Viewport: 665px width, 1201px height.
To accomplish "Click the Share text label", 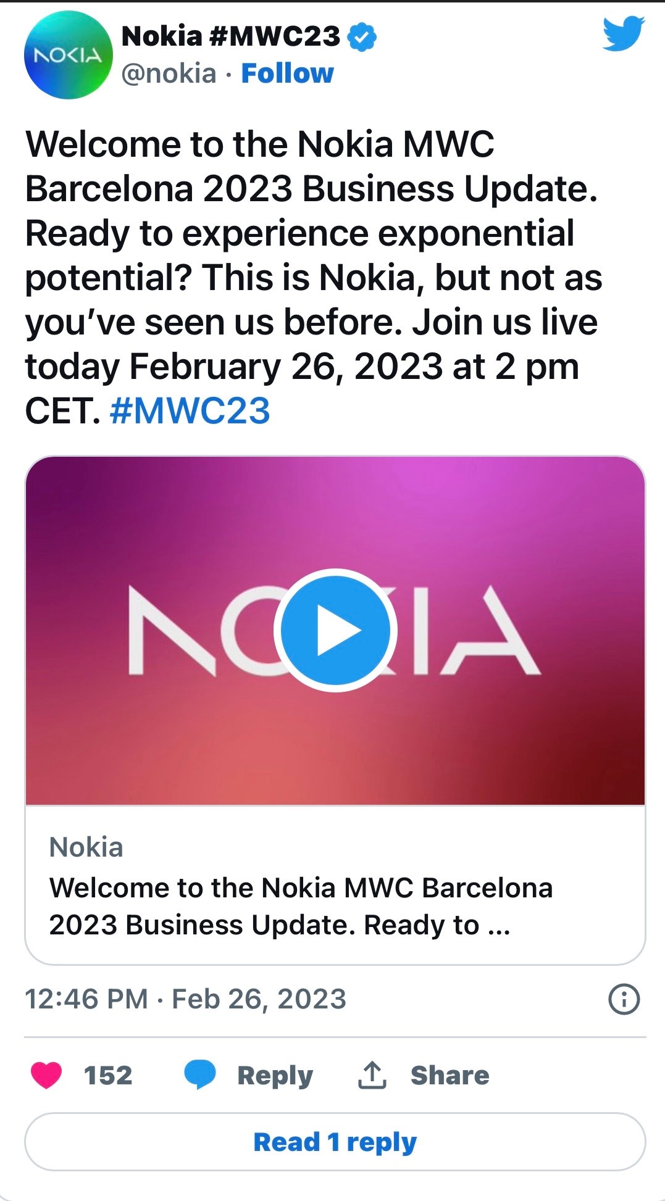I will pyautogui.click(x=450, y=1075).
